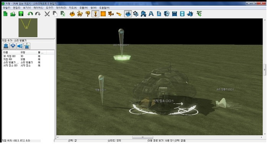This screenshot has width=268, height=144.
Task: Copy the selected objects
Action: 55,14
